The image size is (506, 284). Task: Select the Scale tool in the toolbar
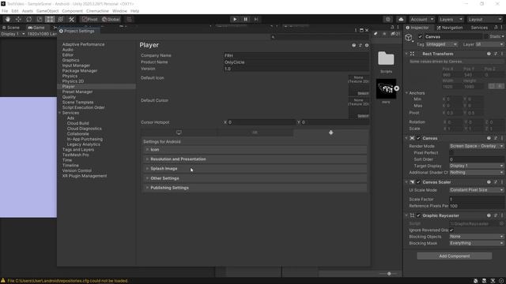coord(40,19)
